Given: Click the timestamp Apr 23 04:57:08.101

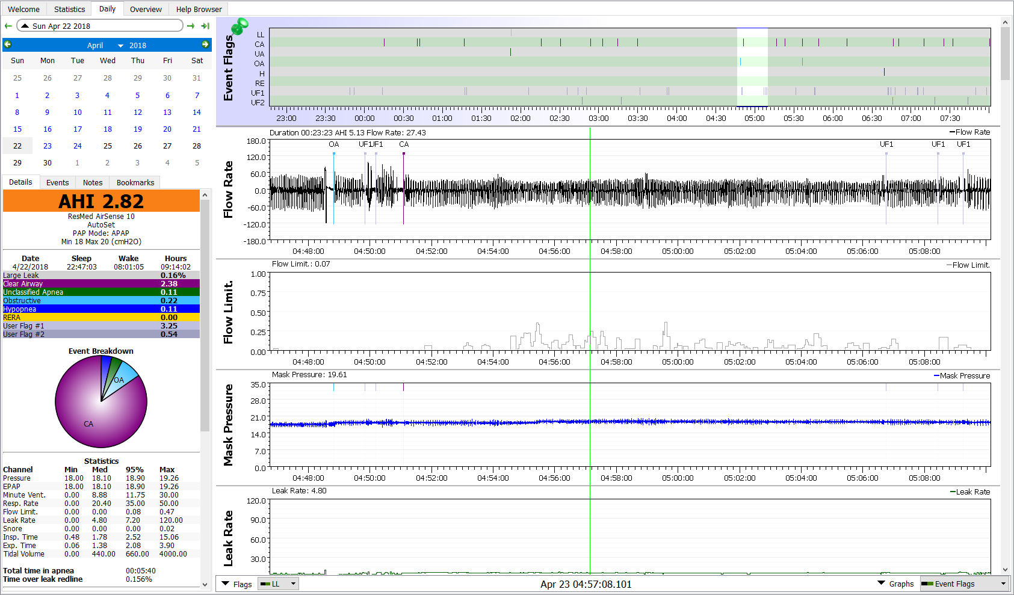Looking at the screenshot, I should pos(586,584).
